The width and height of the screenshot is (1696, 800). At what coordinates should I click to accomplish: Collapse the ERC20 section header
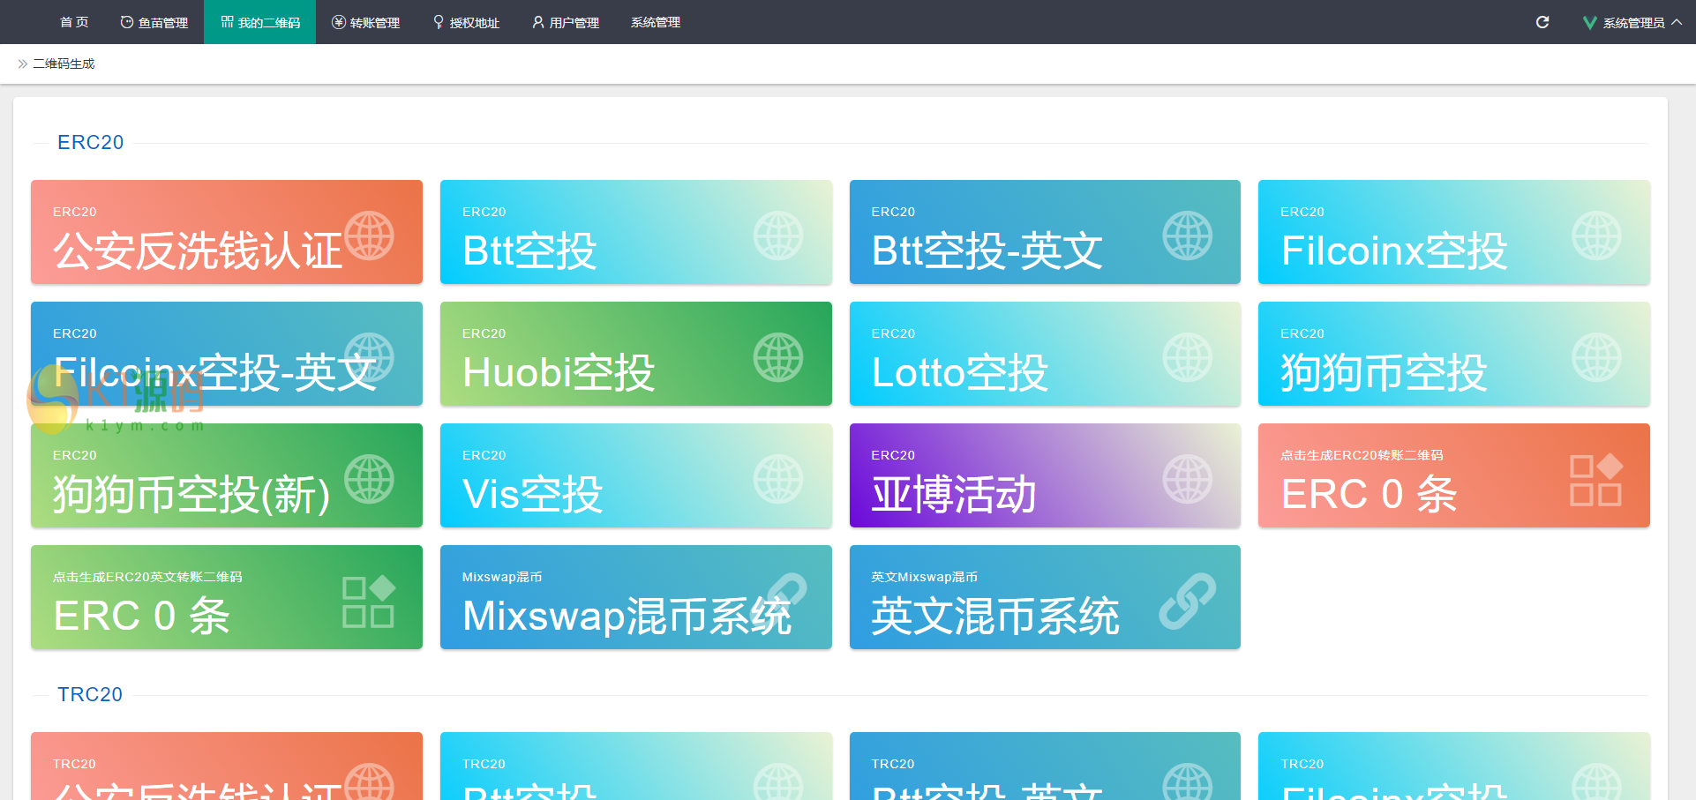click(x=90, y=142)
